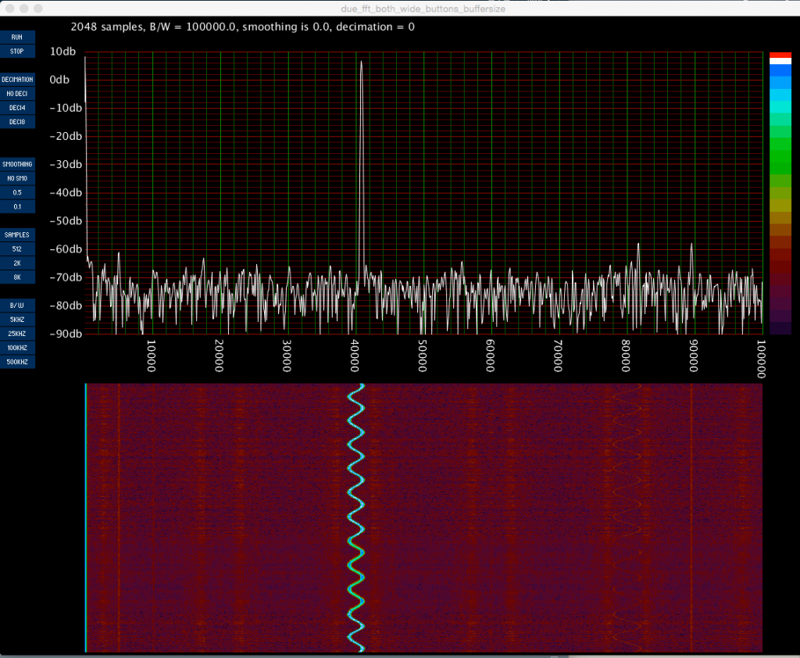Select the NO DECI decimation option
This screenshot has height=658, width=800.
[x=17, y=94]
